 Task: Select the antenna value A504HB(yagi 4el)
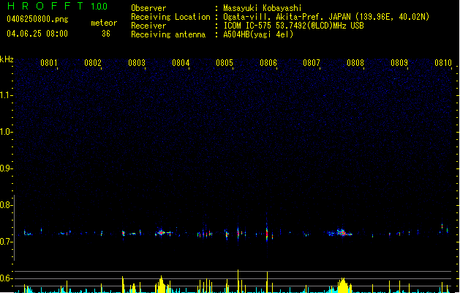pos(258,34)
